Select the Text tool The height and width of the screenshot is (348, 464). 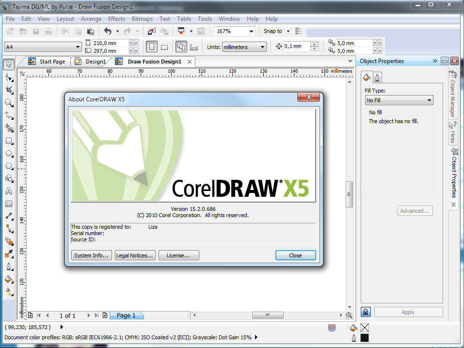tap(9, 191)
